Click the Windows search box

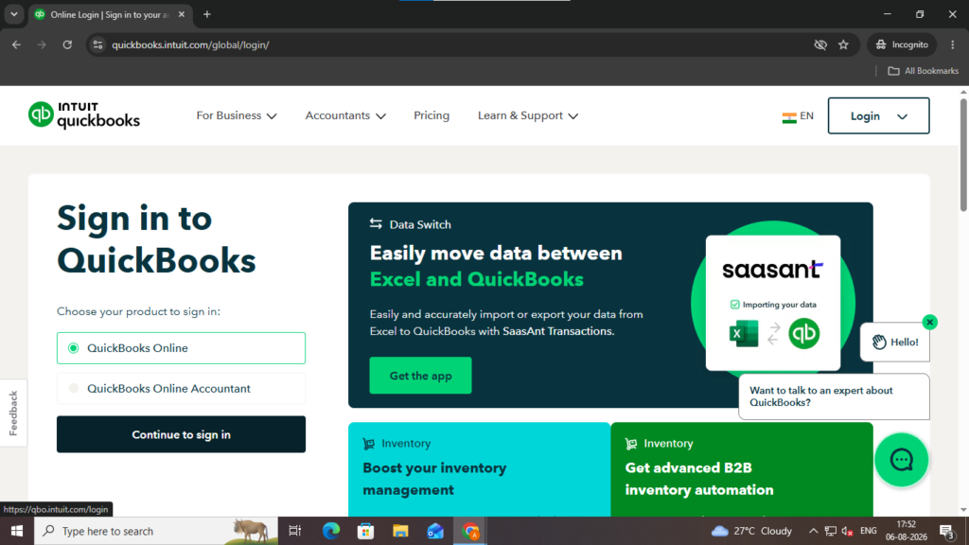[x=156, y=531]
